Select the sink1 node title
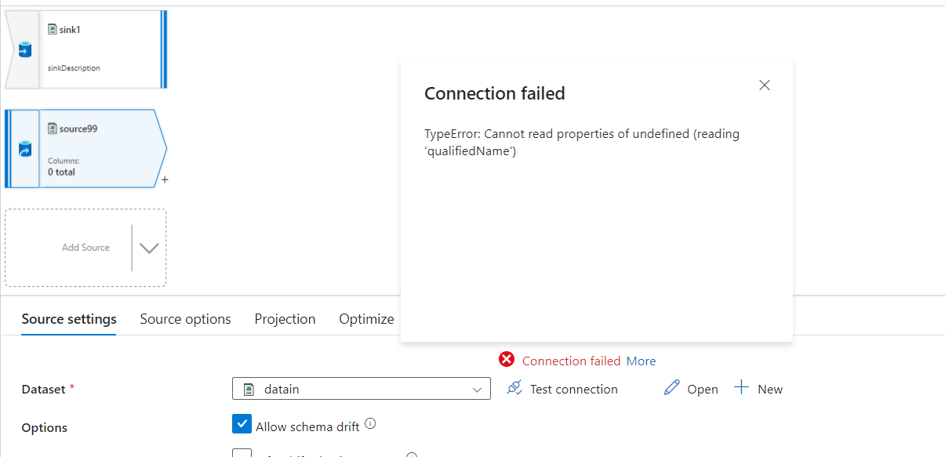The height and width of the screenshot is (457, 945). [x=70, y=30]
